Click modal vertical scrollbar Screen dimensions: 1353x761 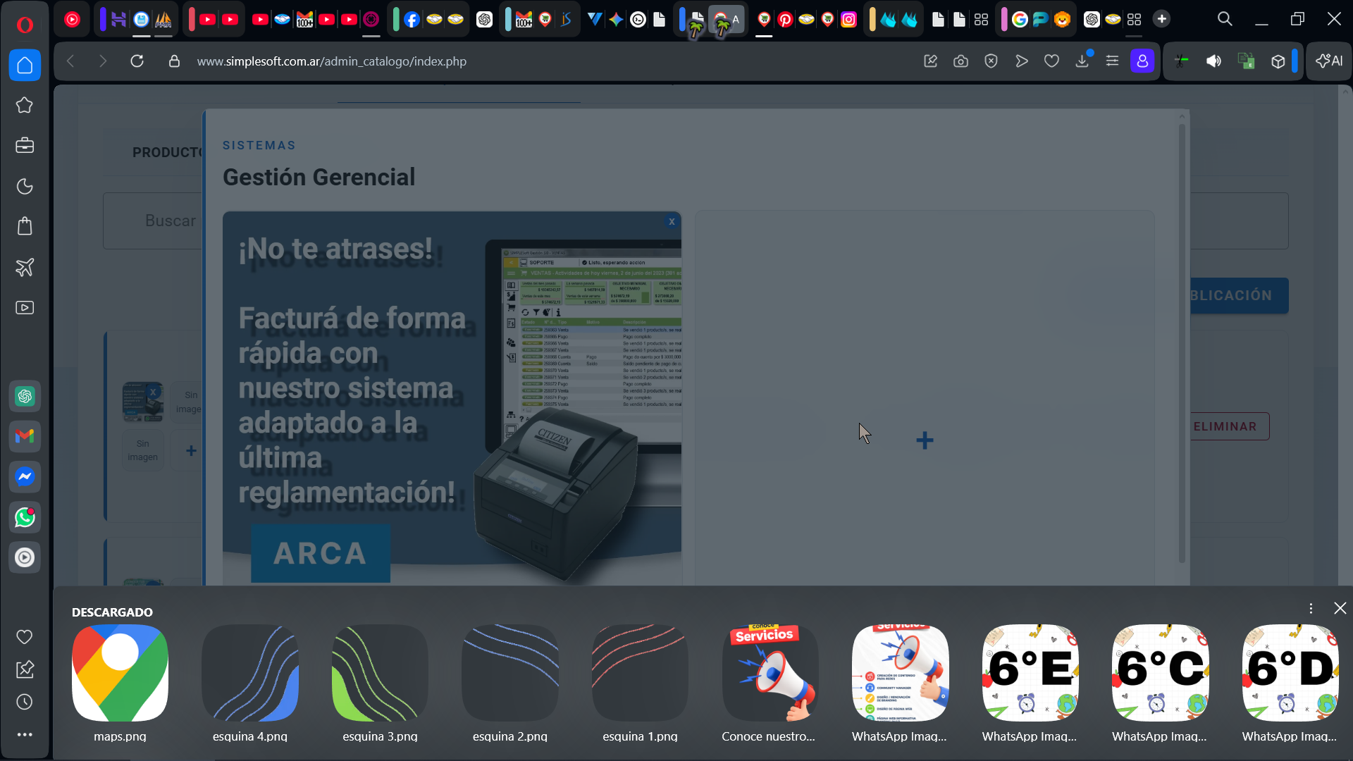click(x=1182, y=344)
